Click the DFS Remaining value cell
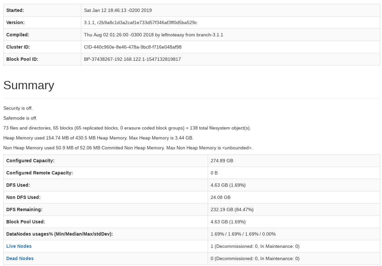This screenshot has width=382, height=266. (x=232, y=209)
